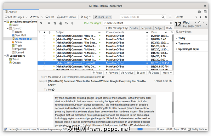Toggle the Sender filter button
Screen dimensions: 211x136
(134, 28)
